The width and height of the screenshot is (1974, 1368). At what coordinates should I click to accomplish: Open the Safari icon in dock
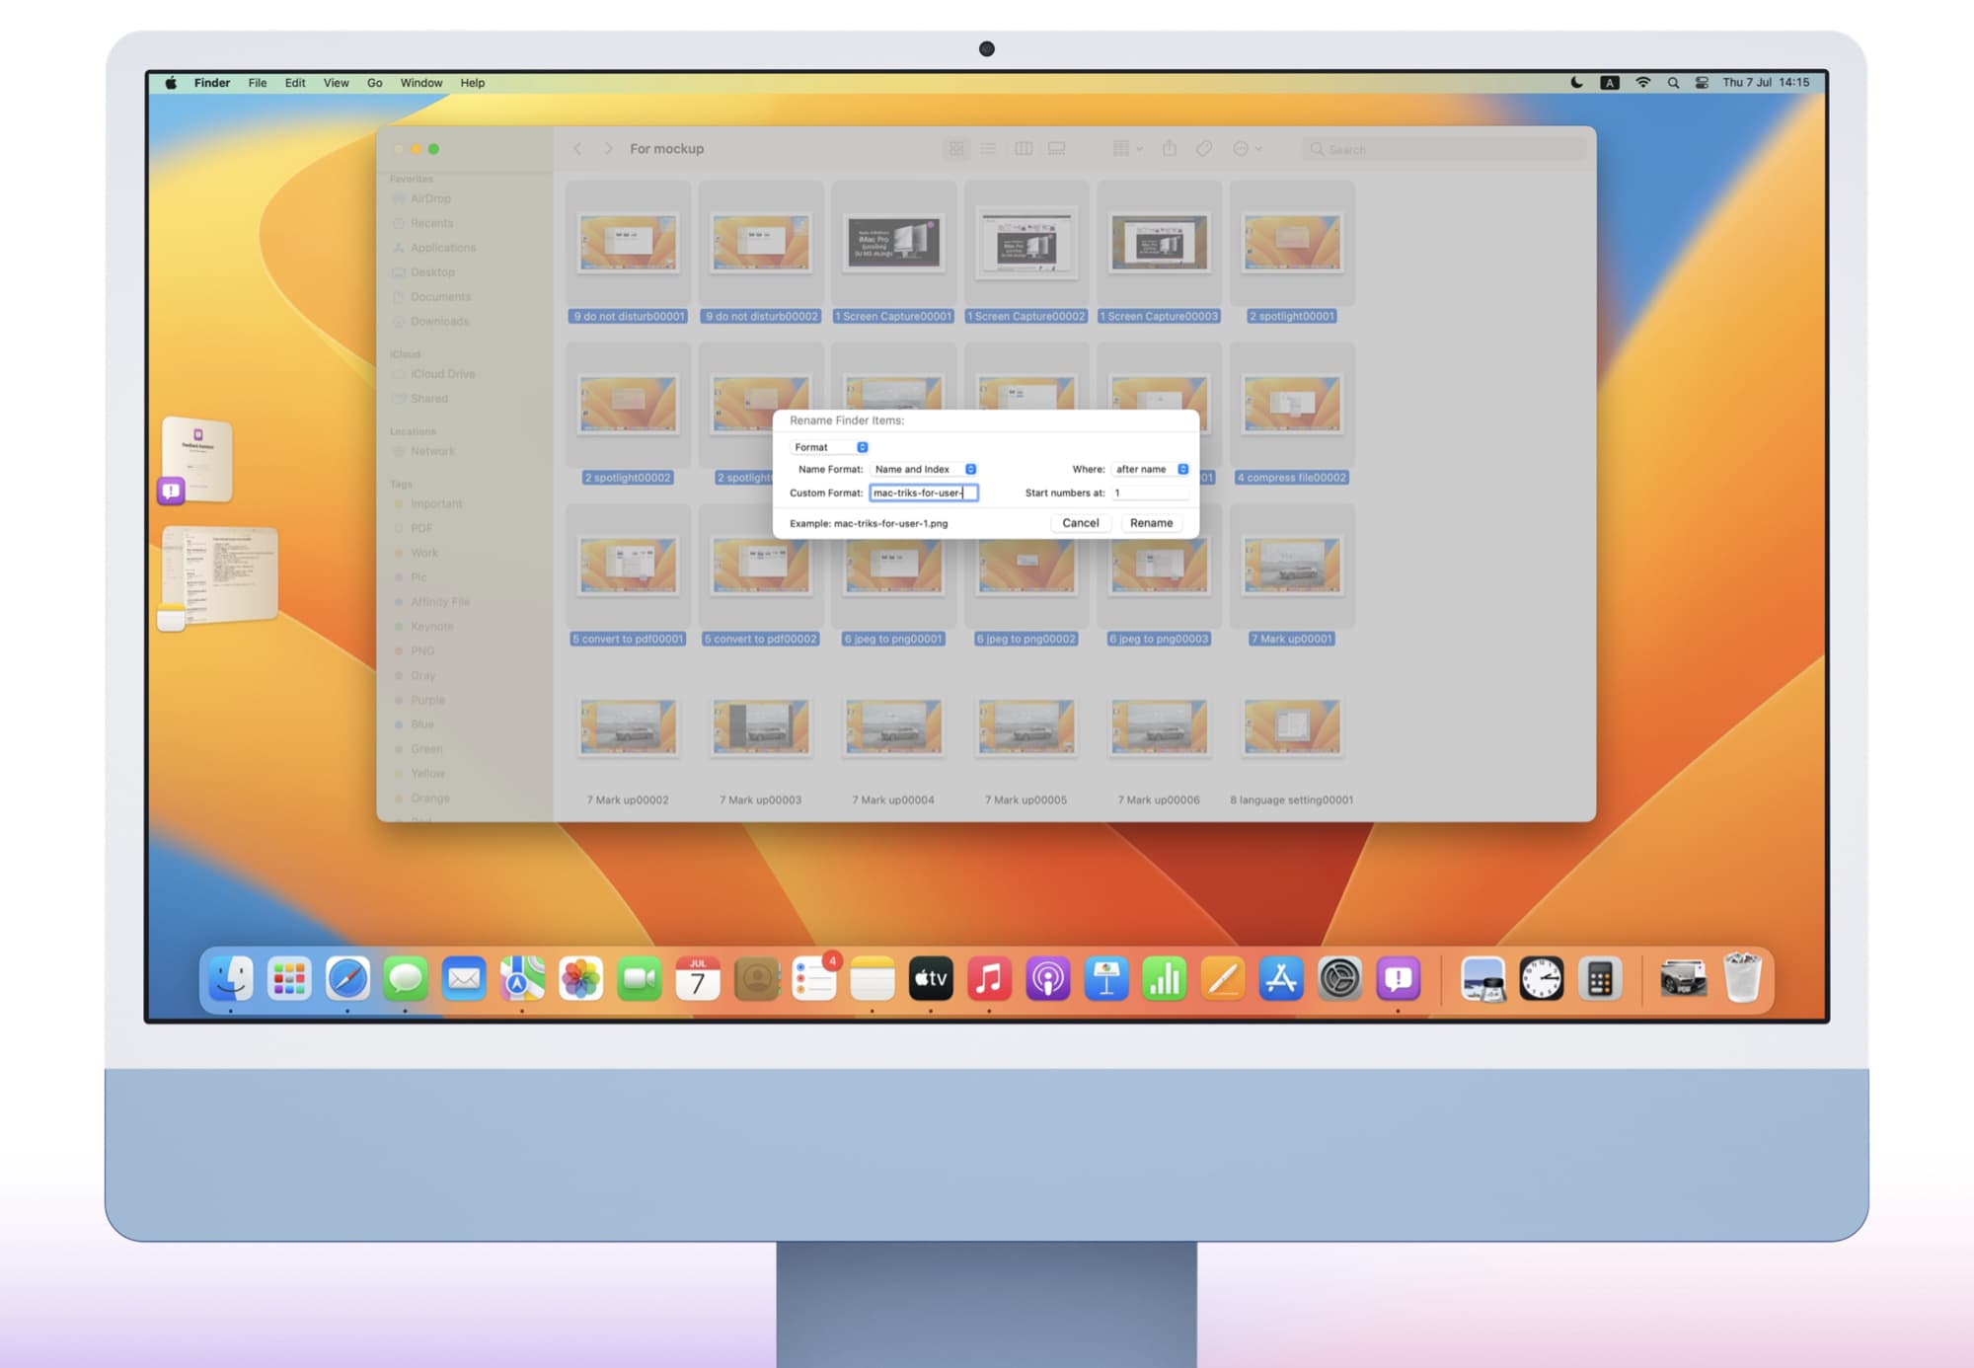pyautogui.click(x=347, y=979)
